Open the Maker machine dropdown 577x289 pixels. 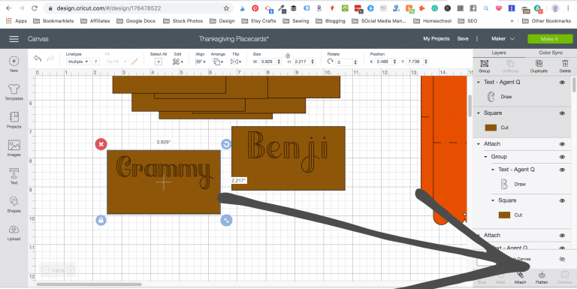(503, 38)
